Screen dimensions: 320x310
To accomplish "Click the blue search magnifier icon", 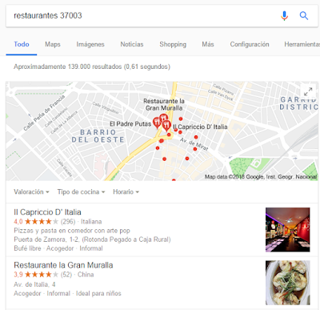I will pos(304,16).
